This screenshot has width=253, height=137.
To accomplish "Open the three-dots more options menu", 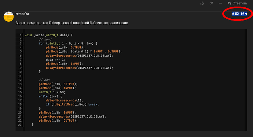I will tap(220, 3).
